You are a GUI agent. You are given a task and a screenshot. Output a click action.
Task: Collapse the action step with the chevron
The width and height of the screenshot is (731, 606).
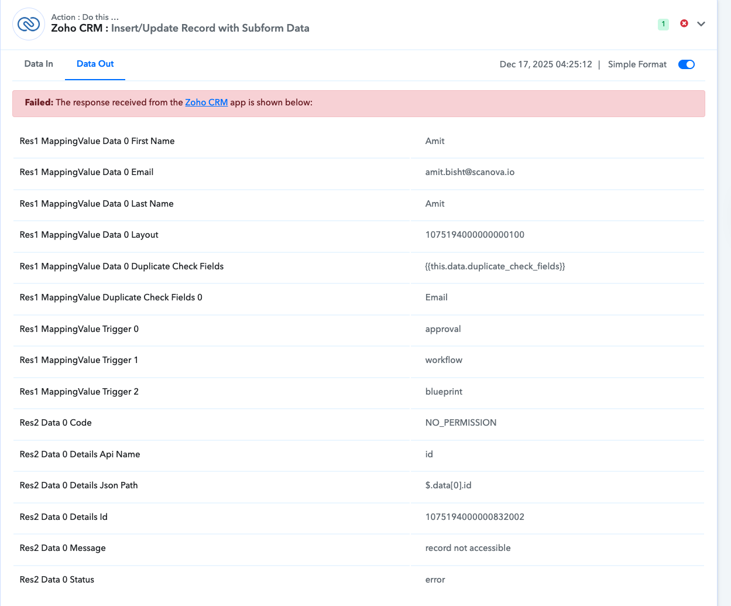[x=701, y=24]
